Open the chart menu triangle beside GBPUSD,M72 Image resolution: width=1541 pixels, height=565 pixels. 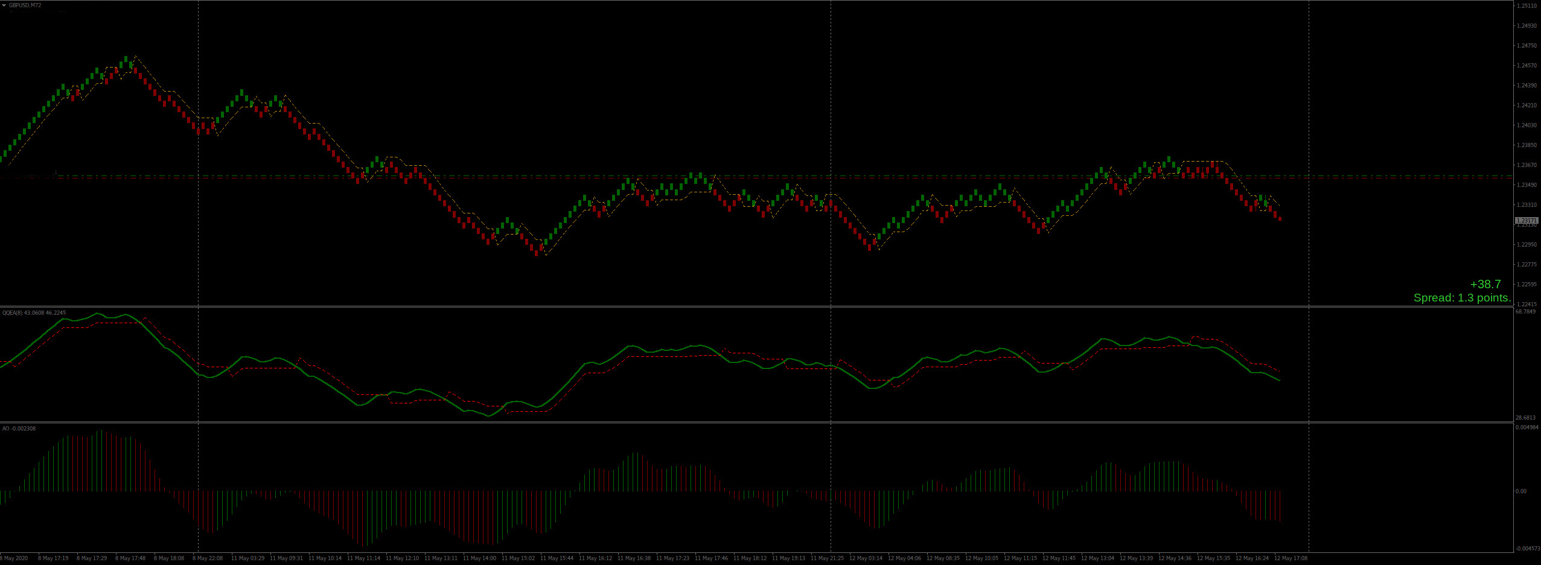4,5
